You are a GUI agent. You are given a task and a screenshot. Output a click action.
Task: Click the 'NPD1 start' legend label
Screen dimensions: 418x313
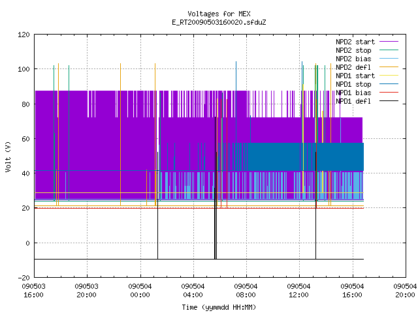pyautogui.click(x=355, y=76)
